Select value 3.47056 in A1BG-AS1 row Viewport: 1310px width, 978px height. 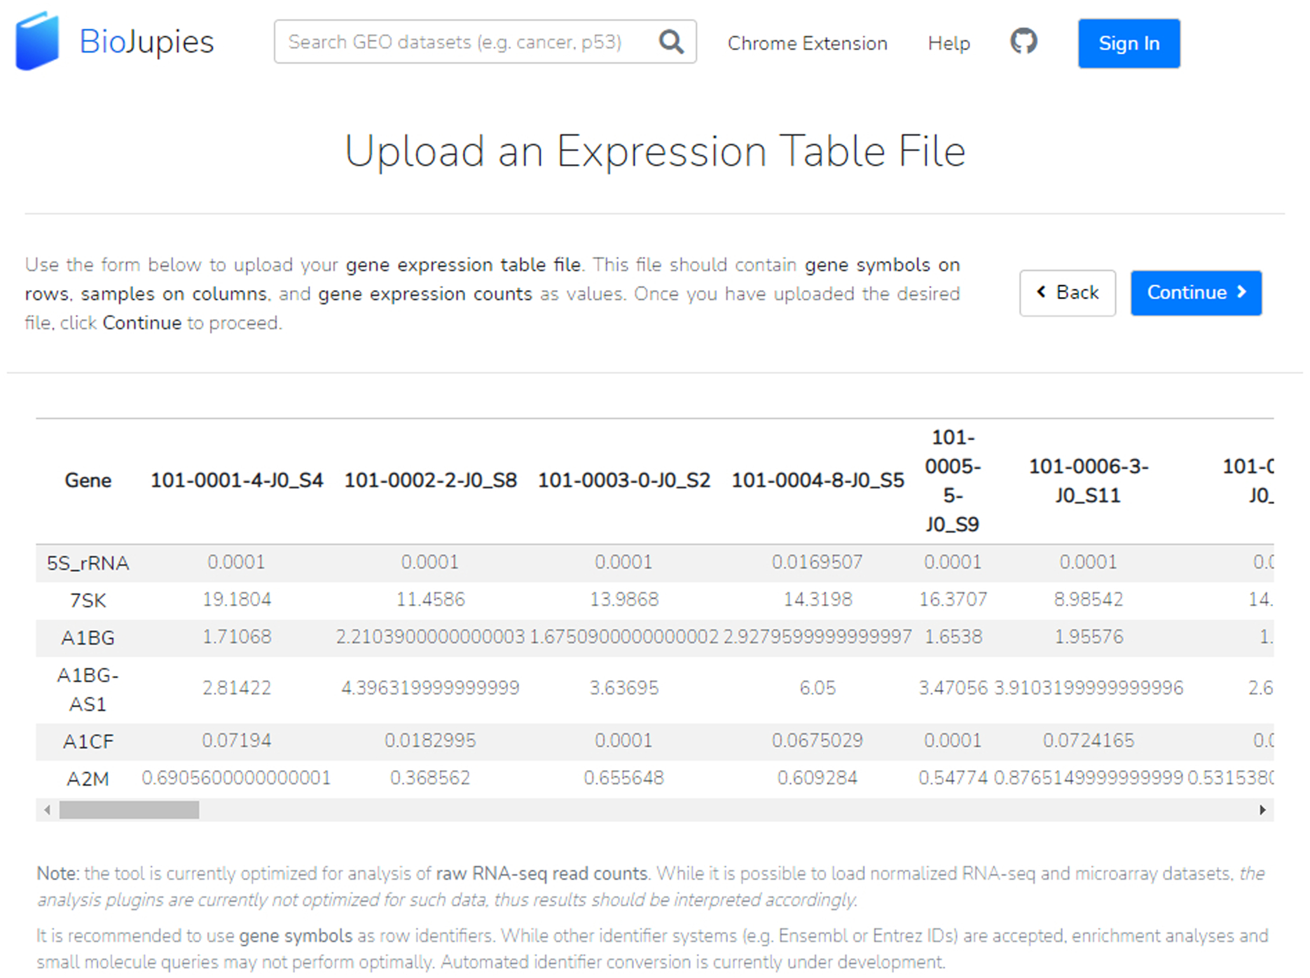(x=953, y=688)
